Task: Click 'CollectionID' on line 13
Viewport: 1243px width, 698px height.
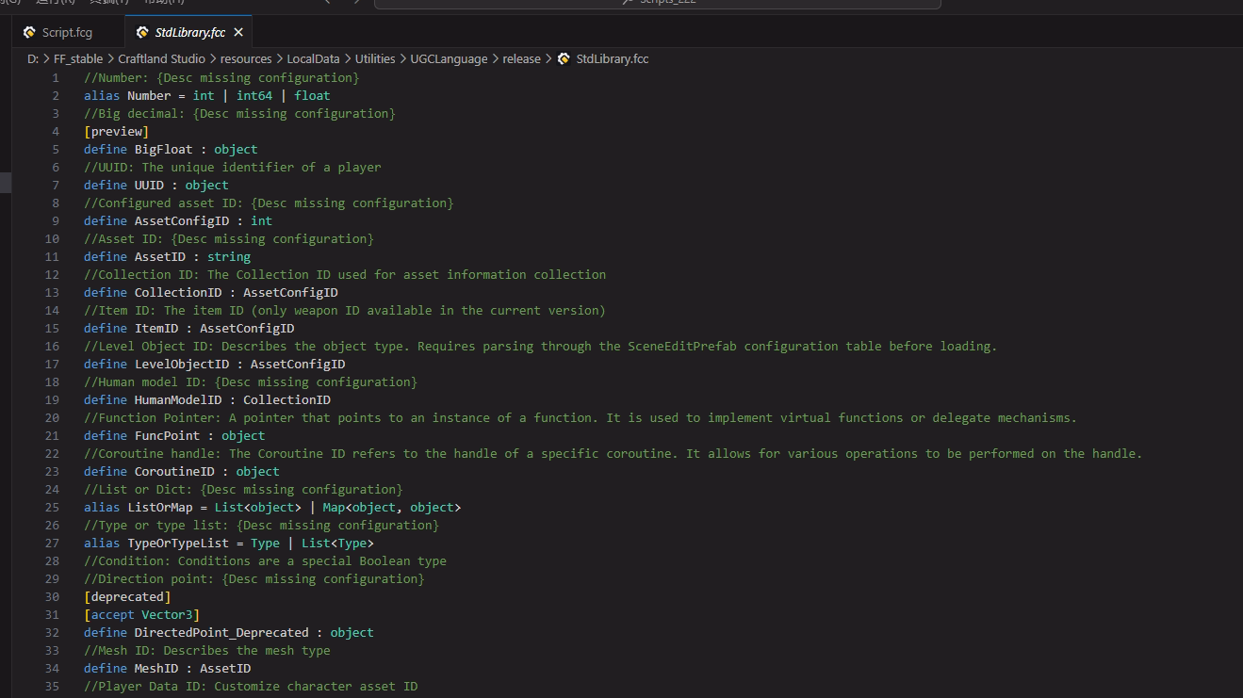Action: (178, 292)
